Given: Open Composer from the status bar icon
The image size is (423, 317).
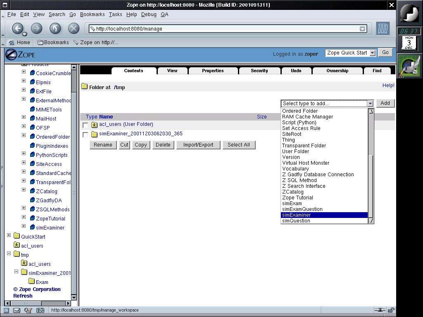Looking at the screenshot, I should (x=29, y=310).
